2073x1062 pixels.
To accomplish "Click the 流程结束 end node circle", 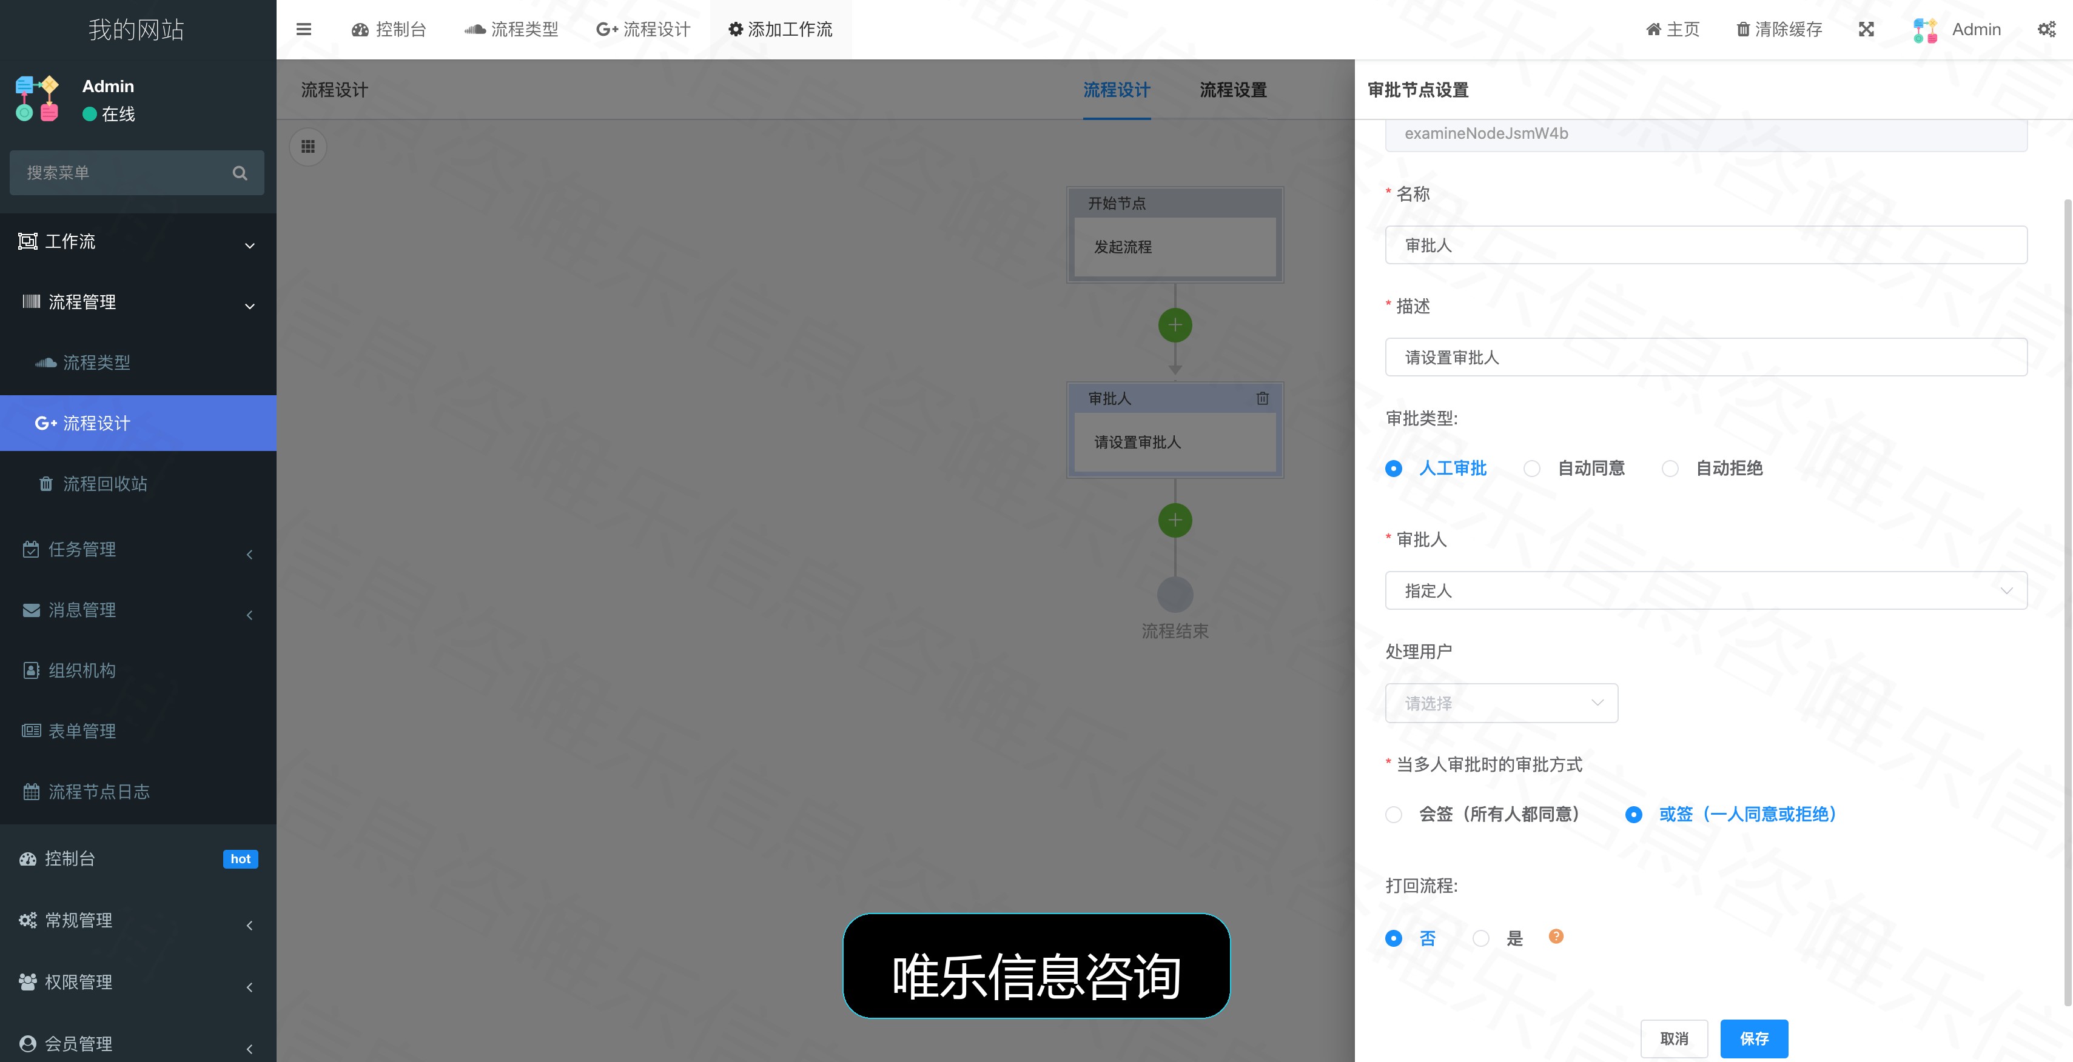I will click(x=1175, y=595).
